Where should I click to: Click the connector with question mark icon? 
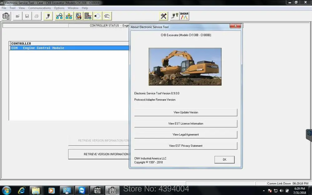[x=174, y=16]
